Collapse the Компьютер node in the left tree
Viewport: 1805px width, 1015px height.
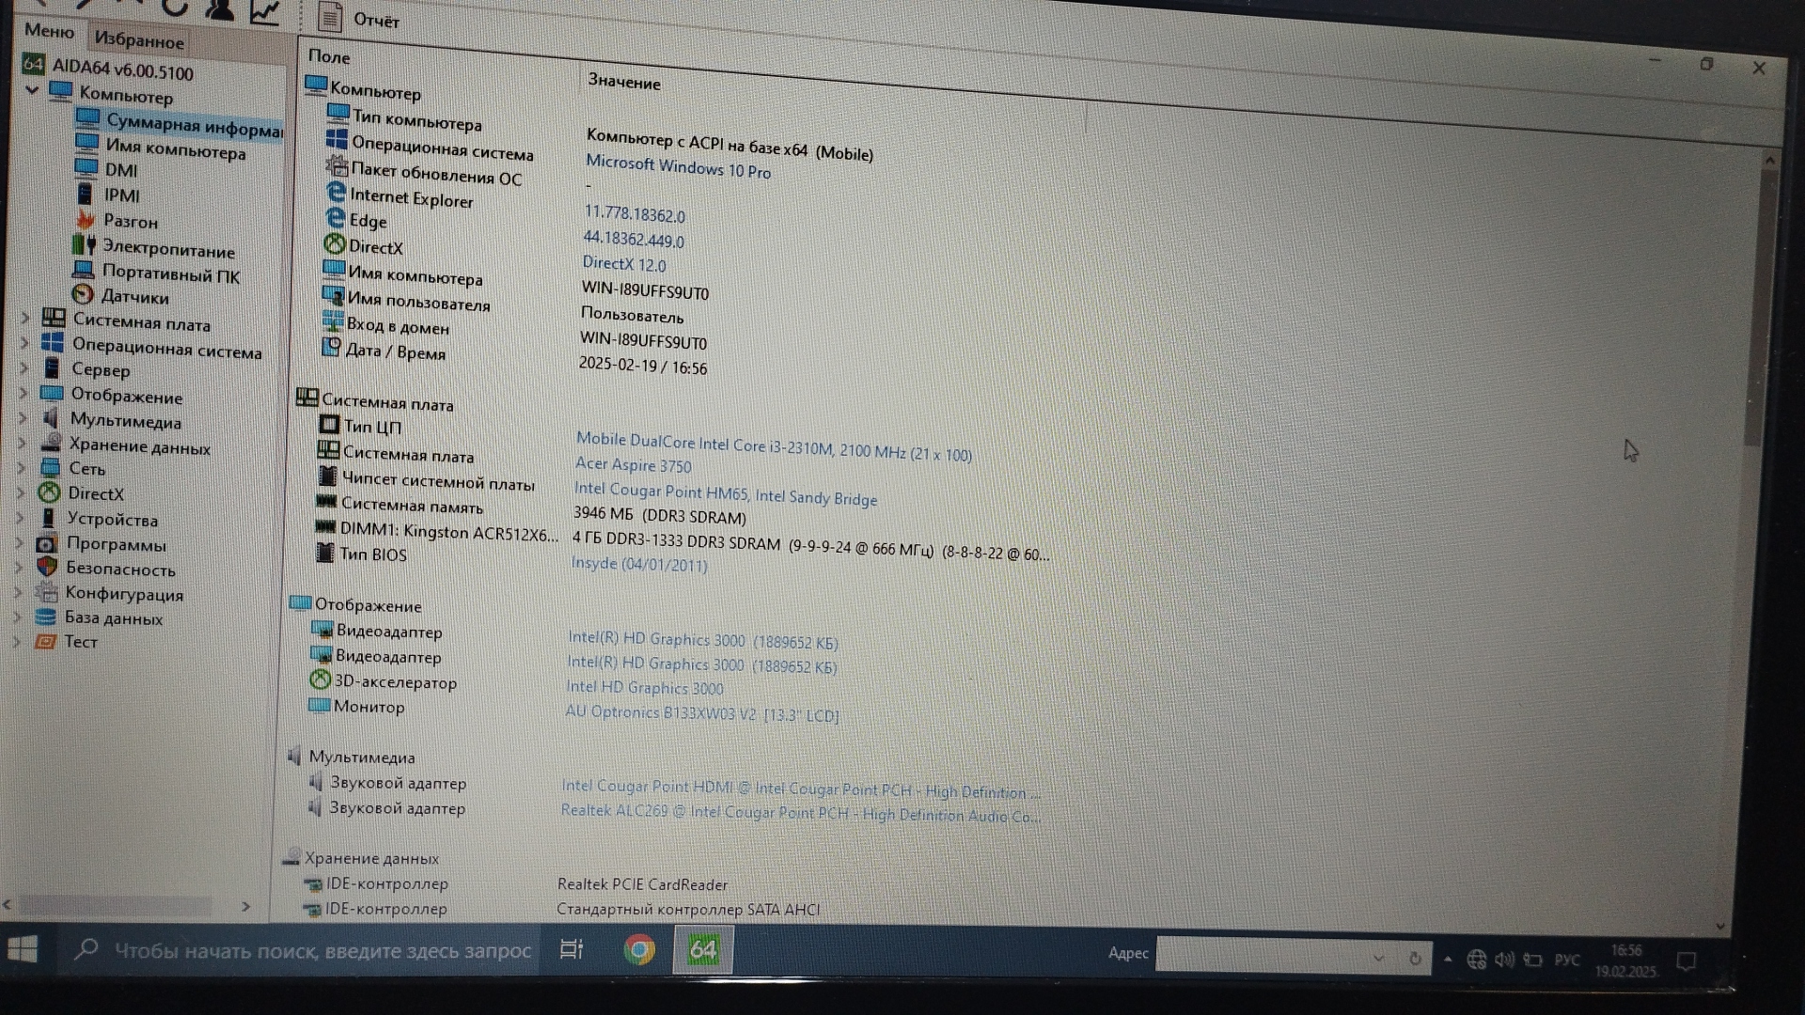pos(32,90)
